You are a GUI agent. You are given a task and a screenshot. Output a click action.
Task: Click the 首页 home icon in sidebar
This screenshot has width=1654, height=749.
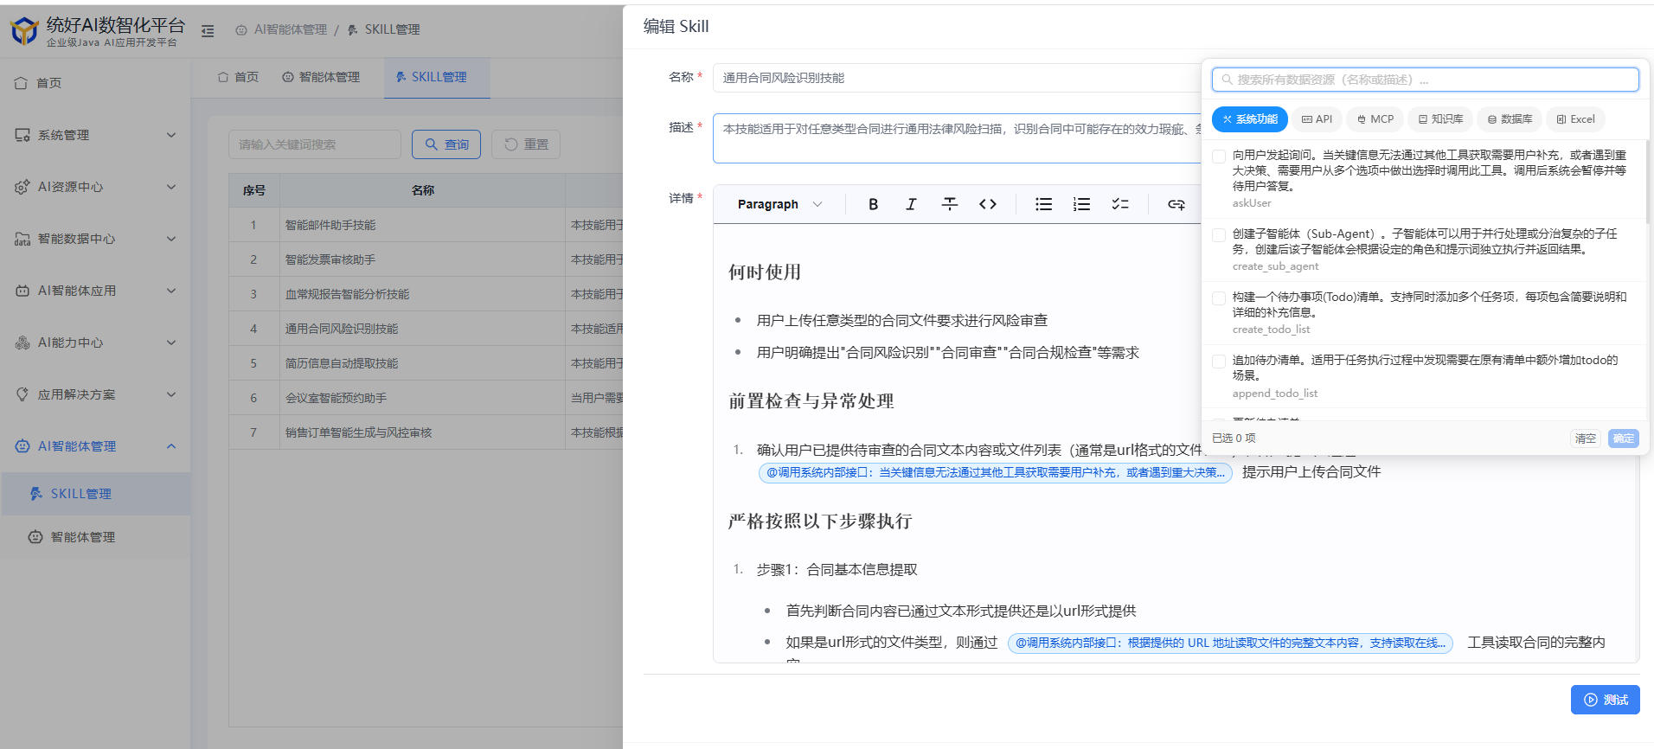[22, 83]
